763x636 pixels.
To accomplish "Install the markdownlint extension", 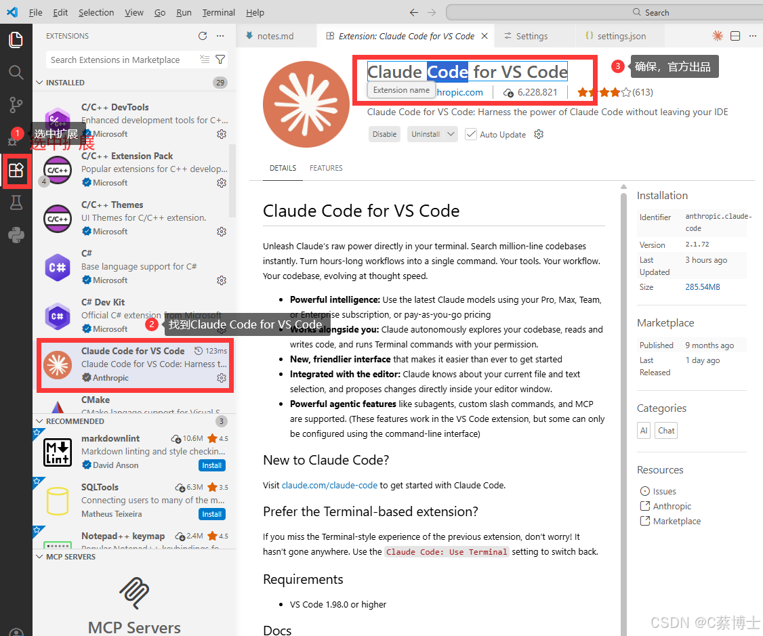I will click(x=211, y=465).
